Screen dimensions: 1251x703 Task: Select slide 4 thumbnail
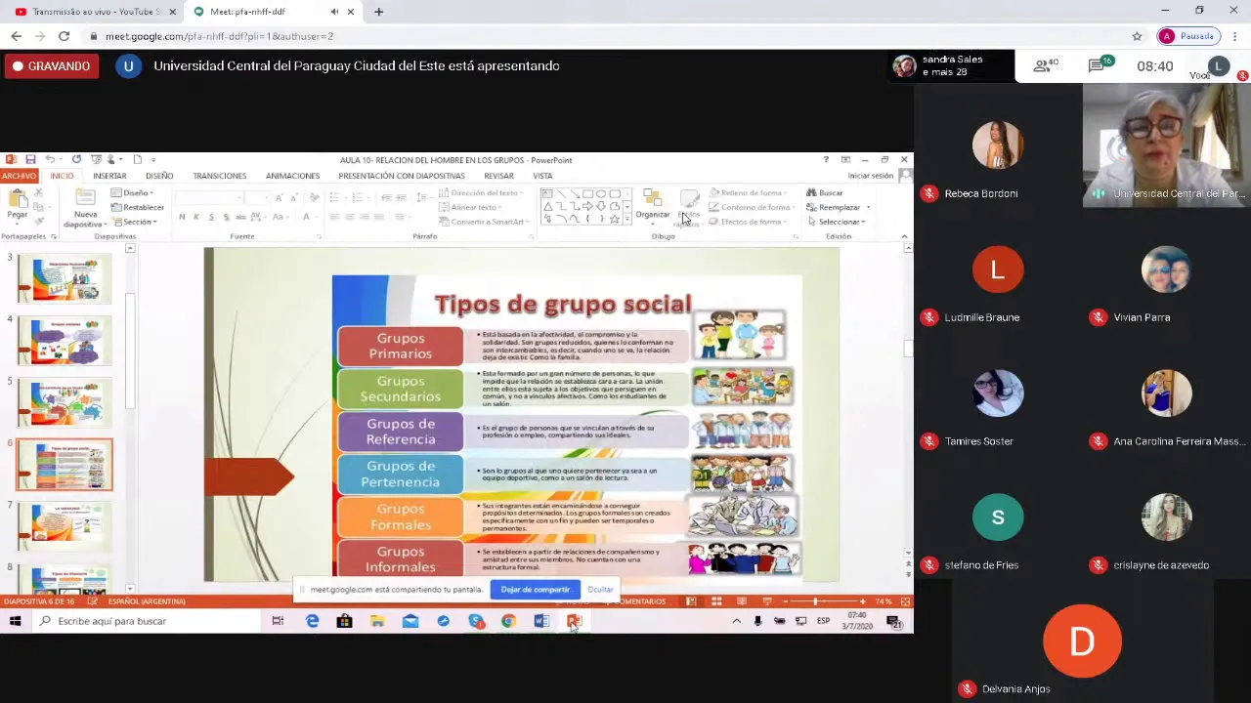point(65,340)
